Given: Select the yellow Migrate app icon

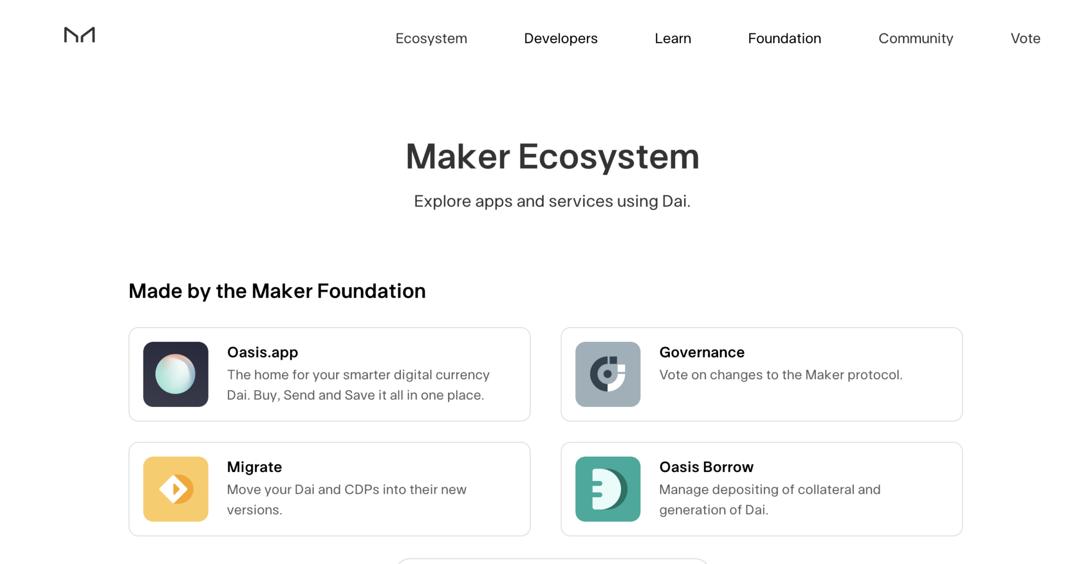Looking at the screenshot, I should coord(175,489).
